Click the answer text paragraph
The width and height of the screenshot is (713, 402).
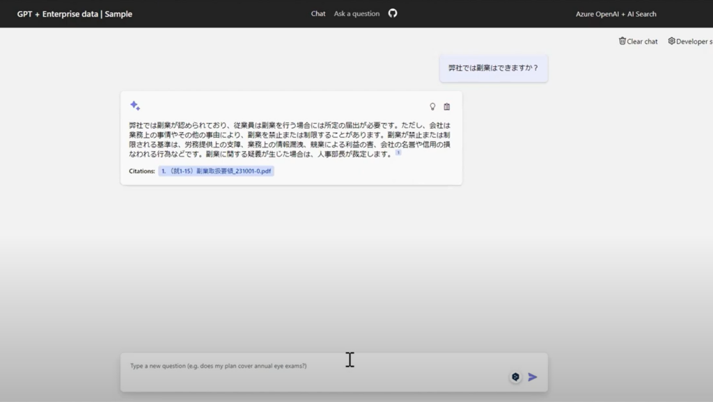click(x=290, y=140)
